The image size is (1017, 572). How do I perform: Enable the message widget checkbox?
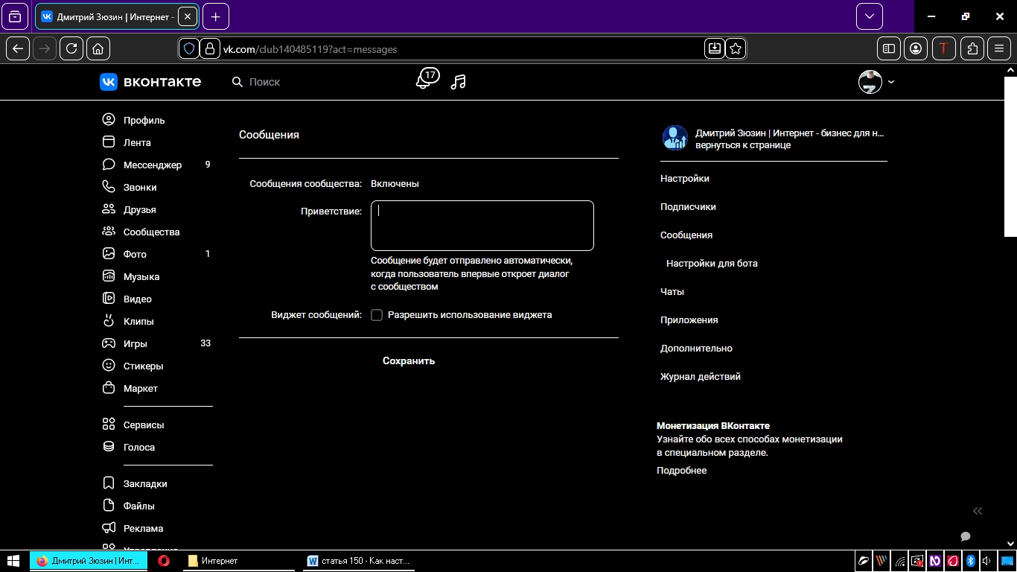377,315
